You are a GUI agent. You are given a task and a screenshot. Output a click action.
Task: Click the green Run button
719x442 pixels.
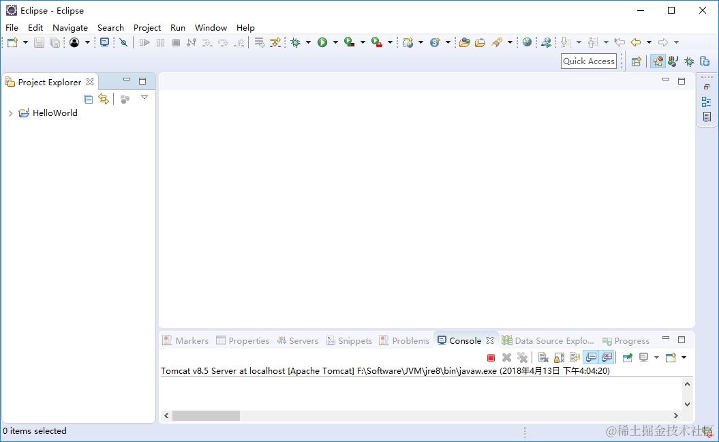point(323,43)
